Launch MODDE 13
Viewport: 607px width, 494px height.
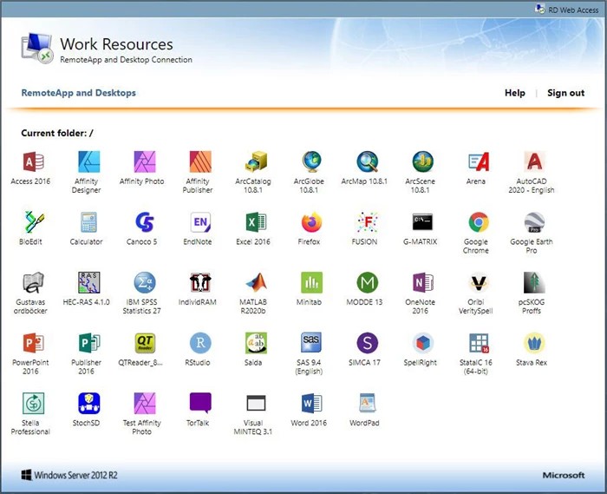pos(367,282)
